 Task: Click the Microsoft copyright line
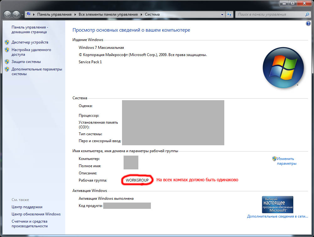(x=143, y=55)
